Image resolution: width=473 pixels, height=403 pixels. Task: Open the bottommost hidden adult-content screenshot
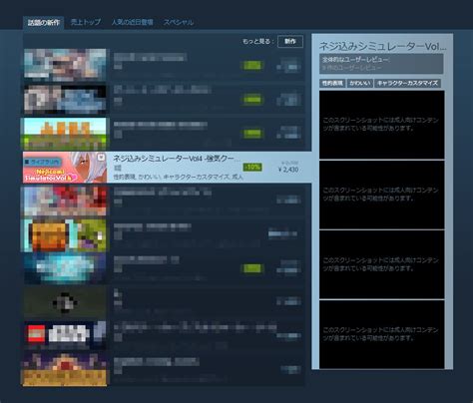[382, 334]
